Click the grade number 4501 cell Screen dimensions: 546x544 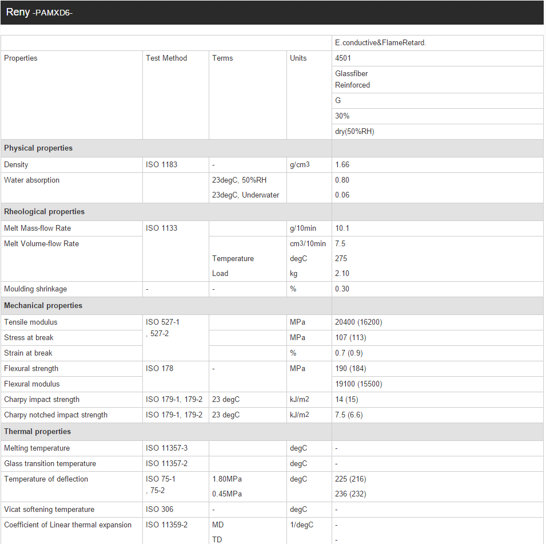pos(343,58)
